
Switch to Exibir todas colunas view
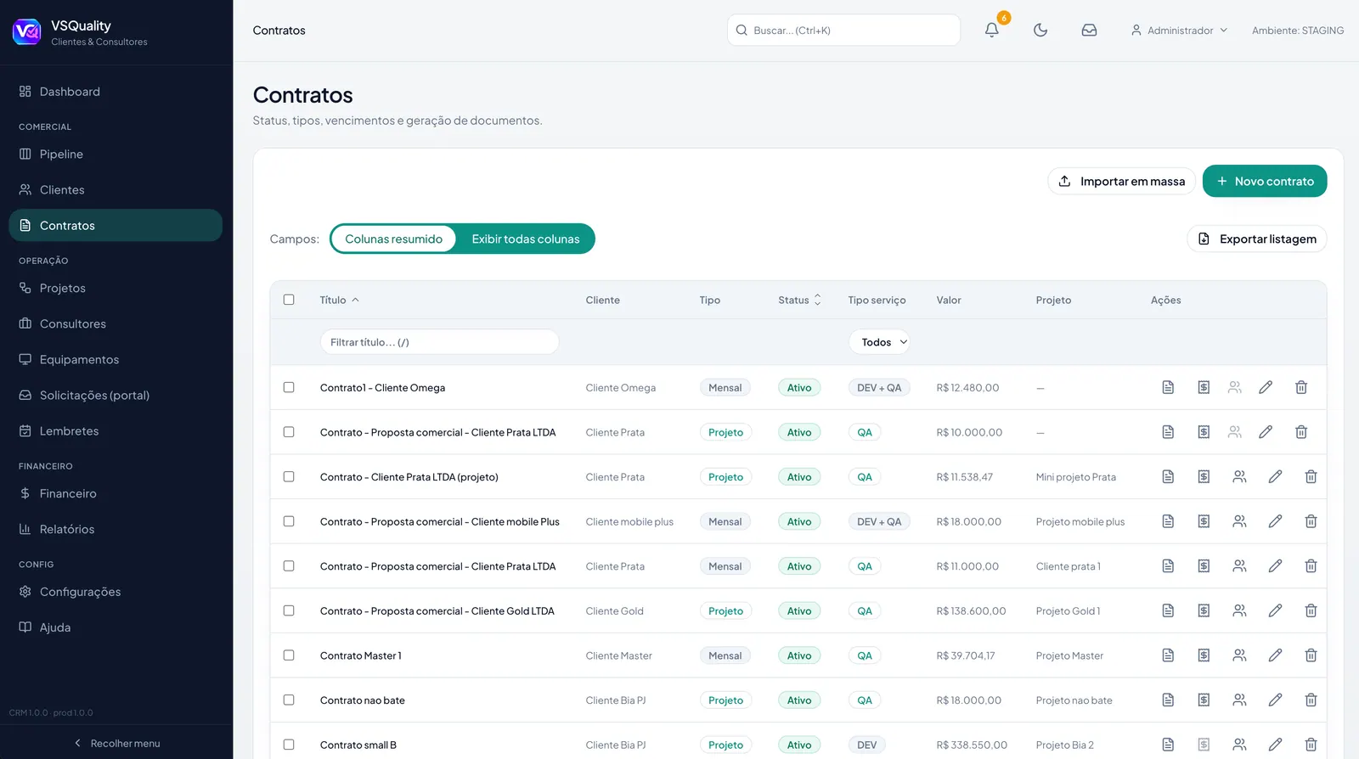[x=526, y=239]
